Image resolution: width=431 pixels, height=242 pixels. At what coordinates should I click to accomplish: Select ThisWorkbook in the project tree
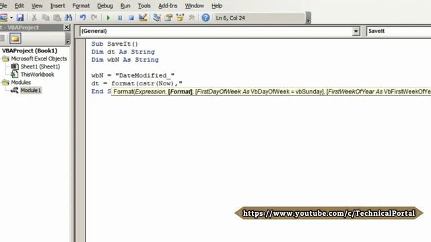coord(38,75)
